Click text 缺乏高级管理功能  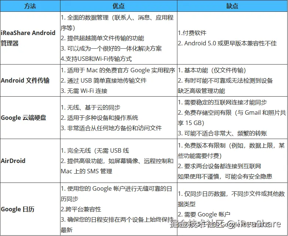201,91
